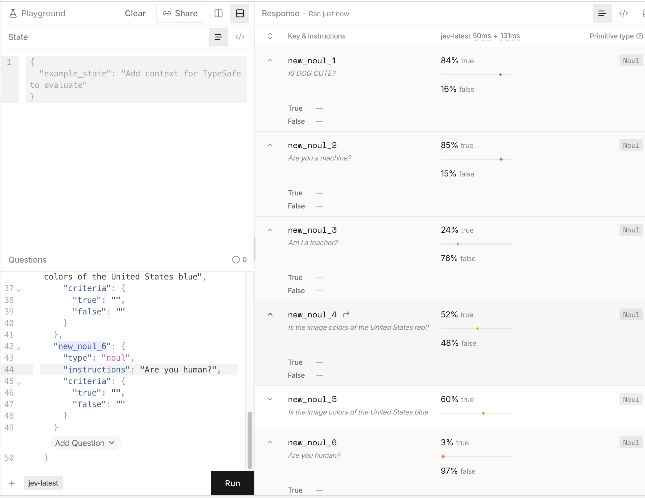This screenshot has height=498, width=645.
Task: Fold code at line 45 criteria
Action: pyautogui.click(x=19, y=383)
